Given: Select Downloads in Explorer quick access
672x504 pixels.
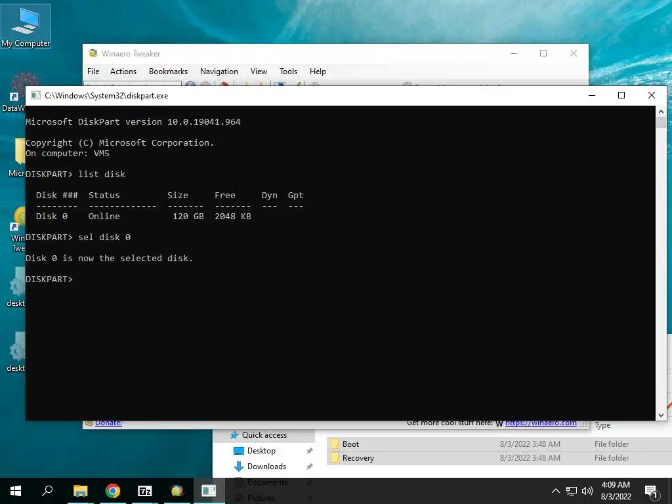Looking at the screenshot, I should pos(266,467).
